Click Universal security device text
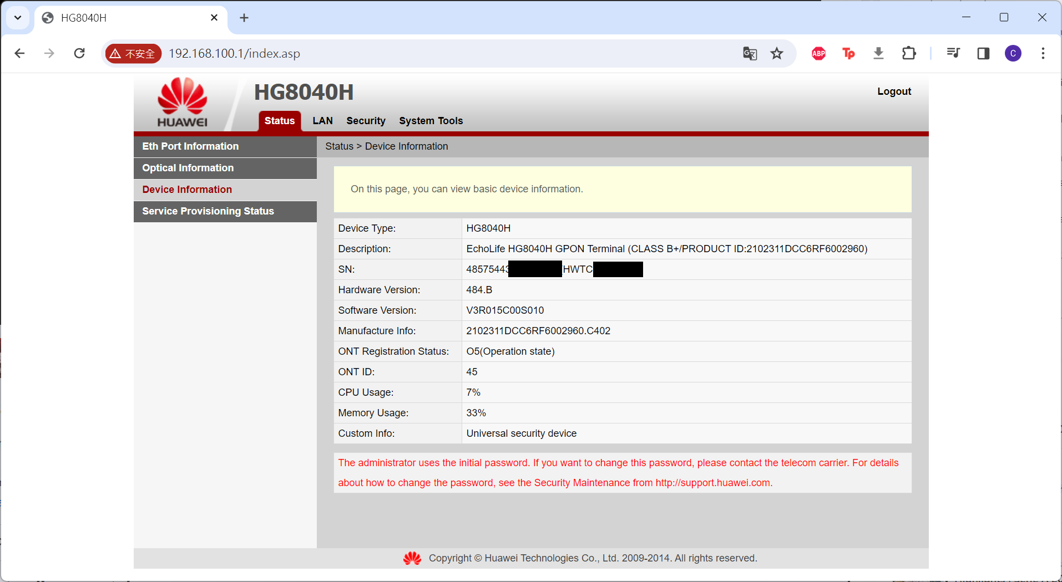 click(522, 433)
